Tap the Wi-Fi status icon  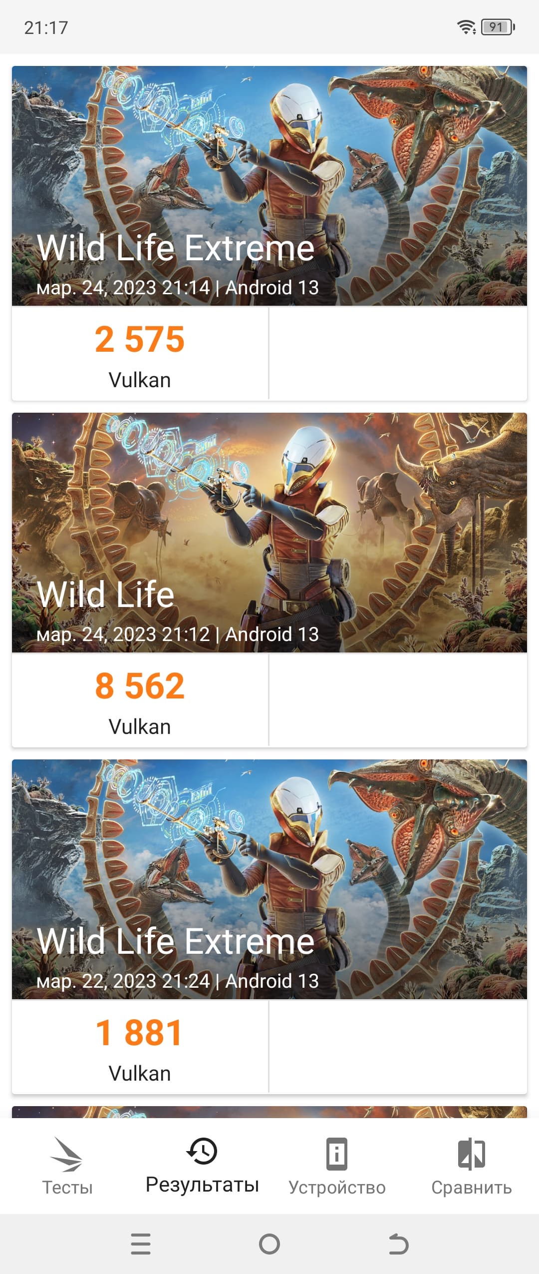[467, 27]
